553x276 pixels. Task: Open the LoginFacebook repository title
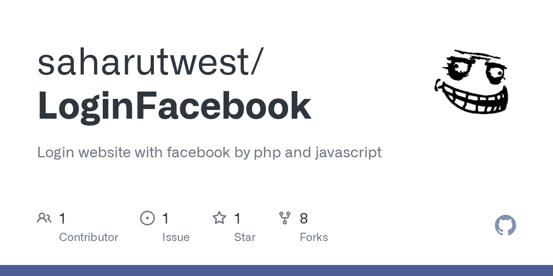pos(174,106)
